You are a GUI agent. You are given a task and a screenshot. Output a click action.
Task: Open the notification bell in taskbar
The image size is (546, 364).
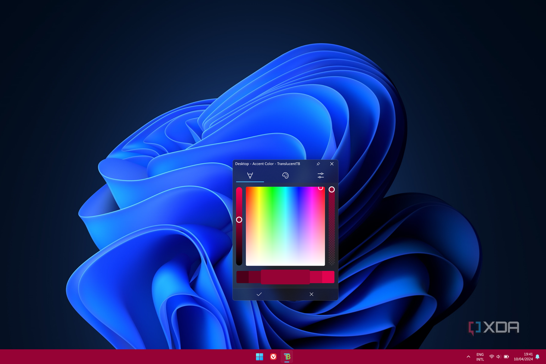537,357
